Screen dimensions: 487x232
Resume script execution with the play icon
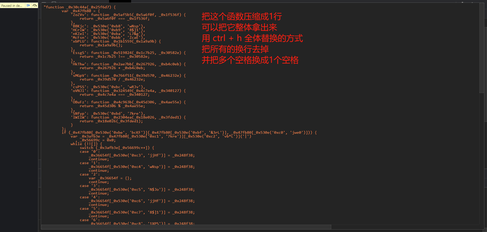[28, 5]
